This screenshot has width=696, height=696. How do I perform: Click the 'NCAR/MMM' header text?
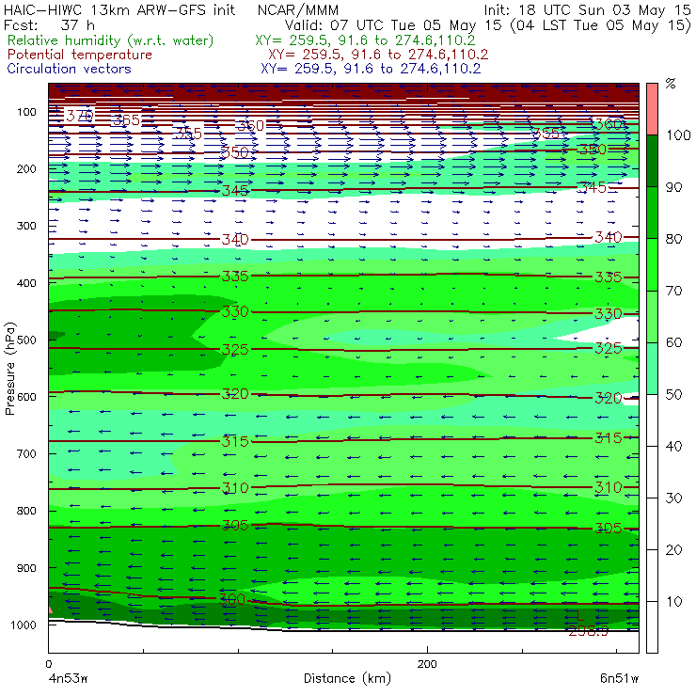(298, 10)
